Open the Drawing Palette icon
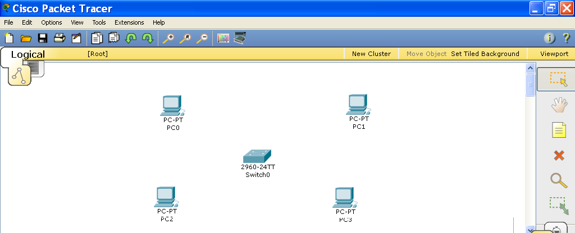Image resolution: width=575 pixels, height=233 pixels. [x=223, y=38]
